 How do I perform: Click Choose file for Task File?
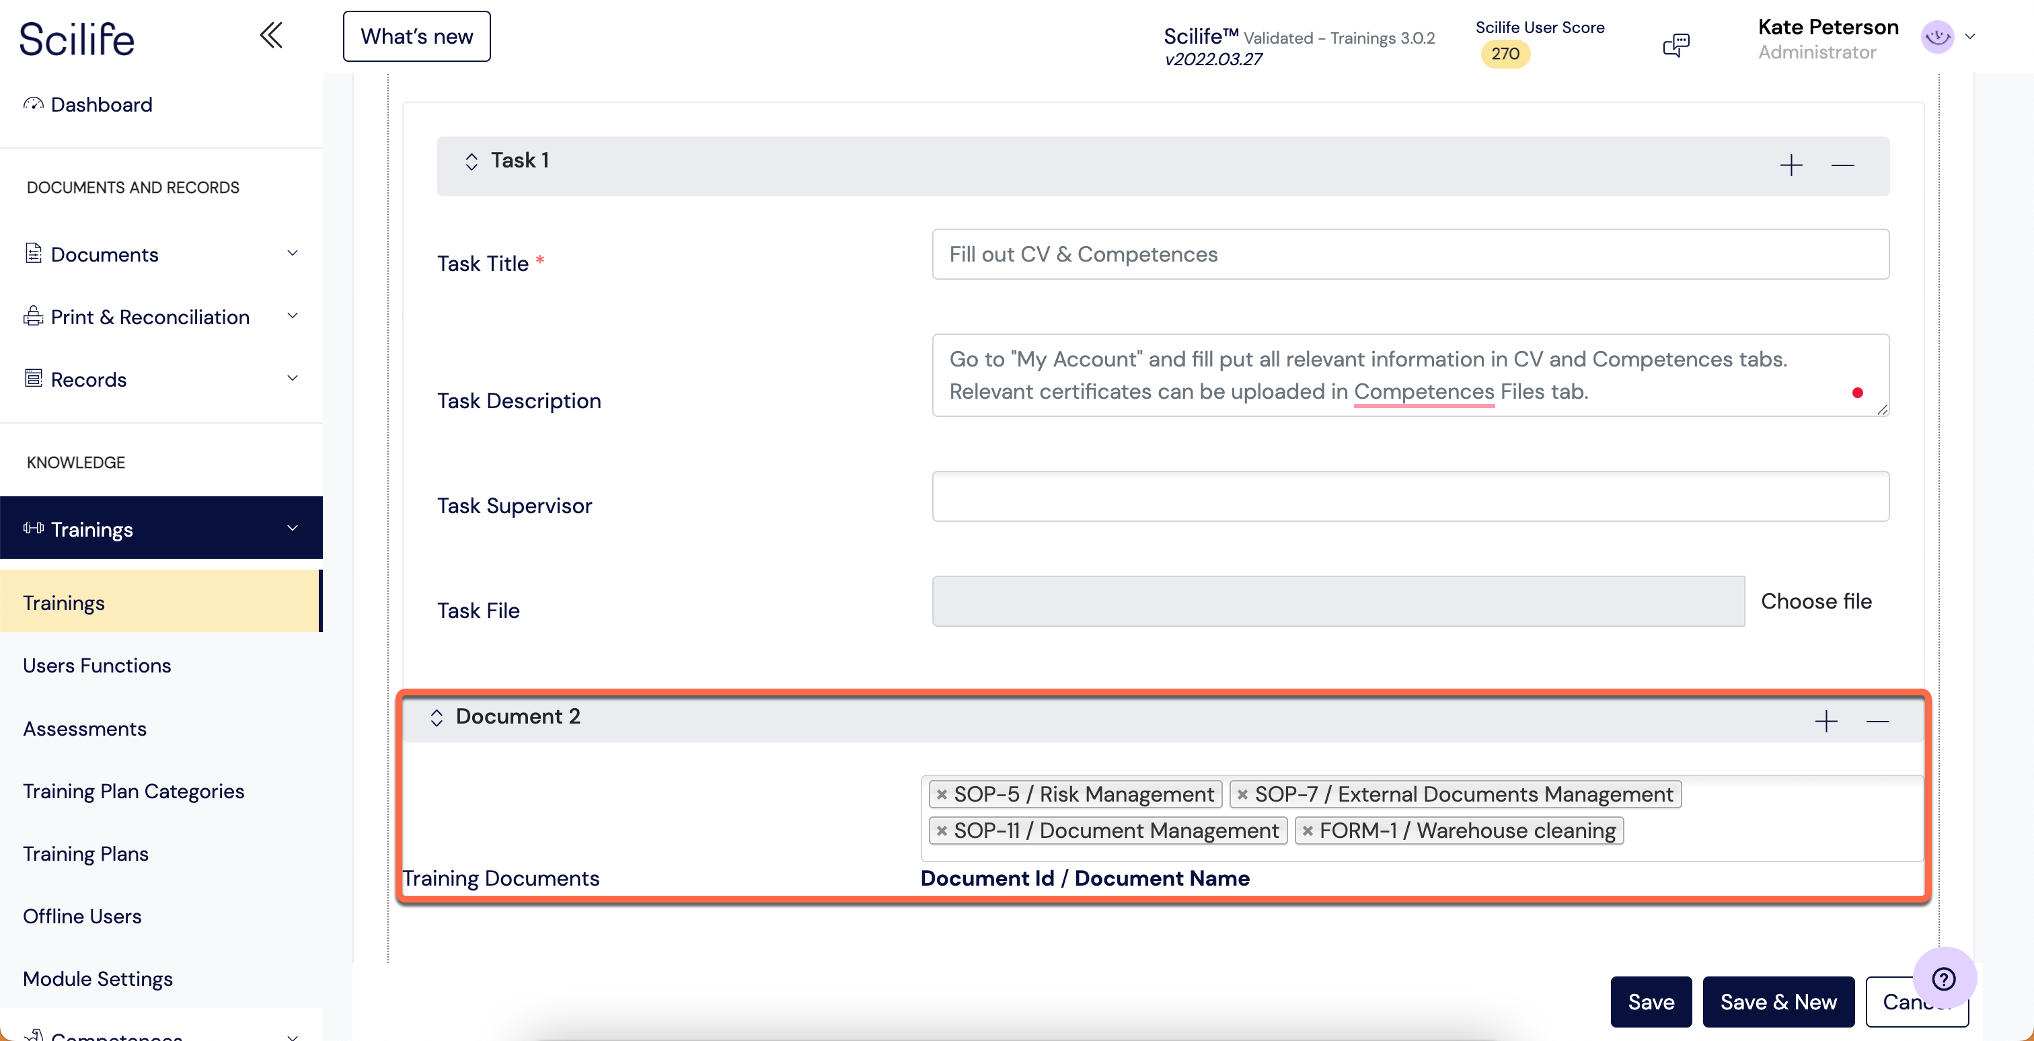(x=1815, y=601)
